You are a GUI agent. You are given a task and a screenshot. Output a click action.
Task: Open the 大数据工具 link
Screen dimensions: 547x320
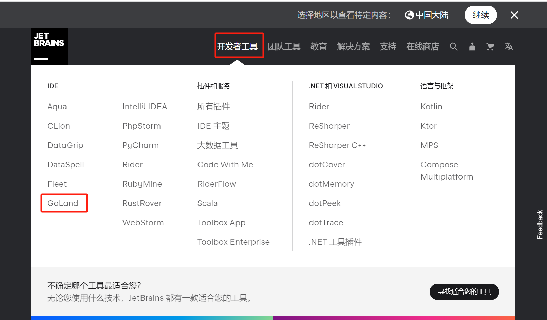click(218, 145)
